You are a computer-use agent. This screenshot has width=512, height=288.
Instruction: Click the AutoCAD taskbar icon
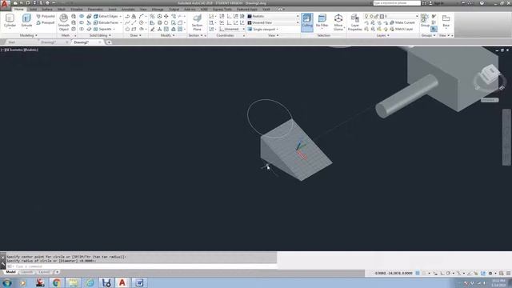122,282
